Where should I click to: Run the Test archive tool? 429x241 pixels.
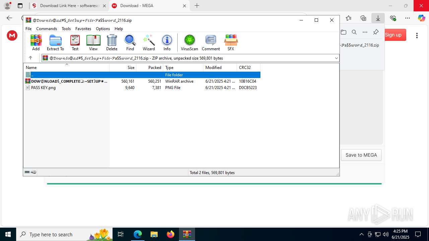(x=75, y=43)
